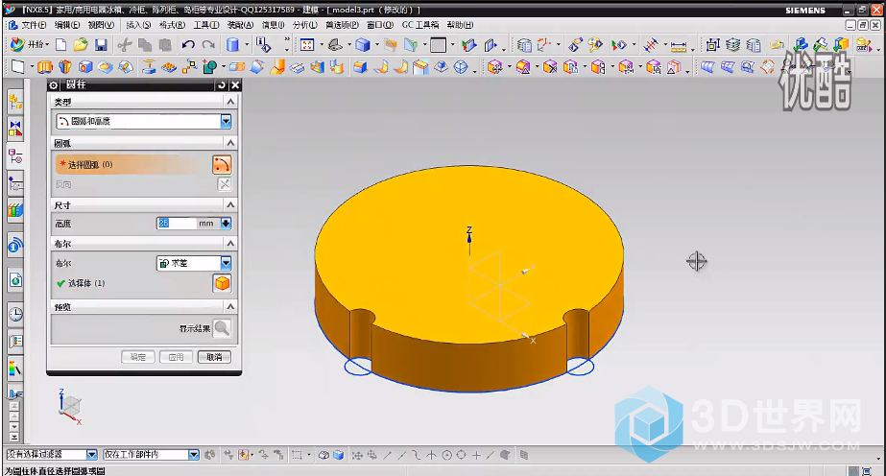
Task: Open the Edit (编辑) menu
Action: pyautogui.click(x=67, y=25)
